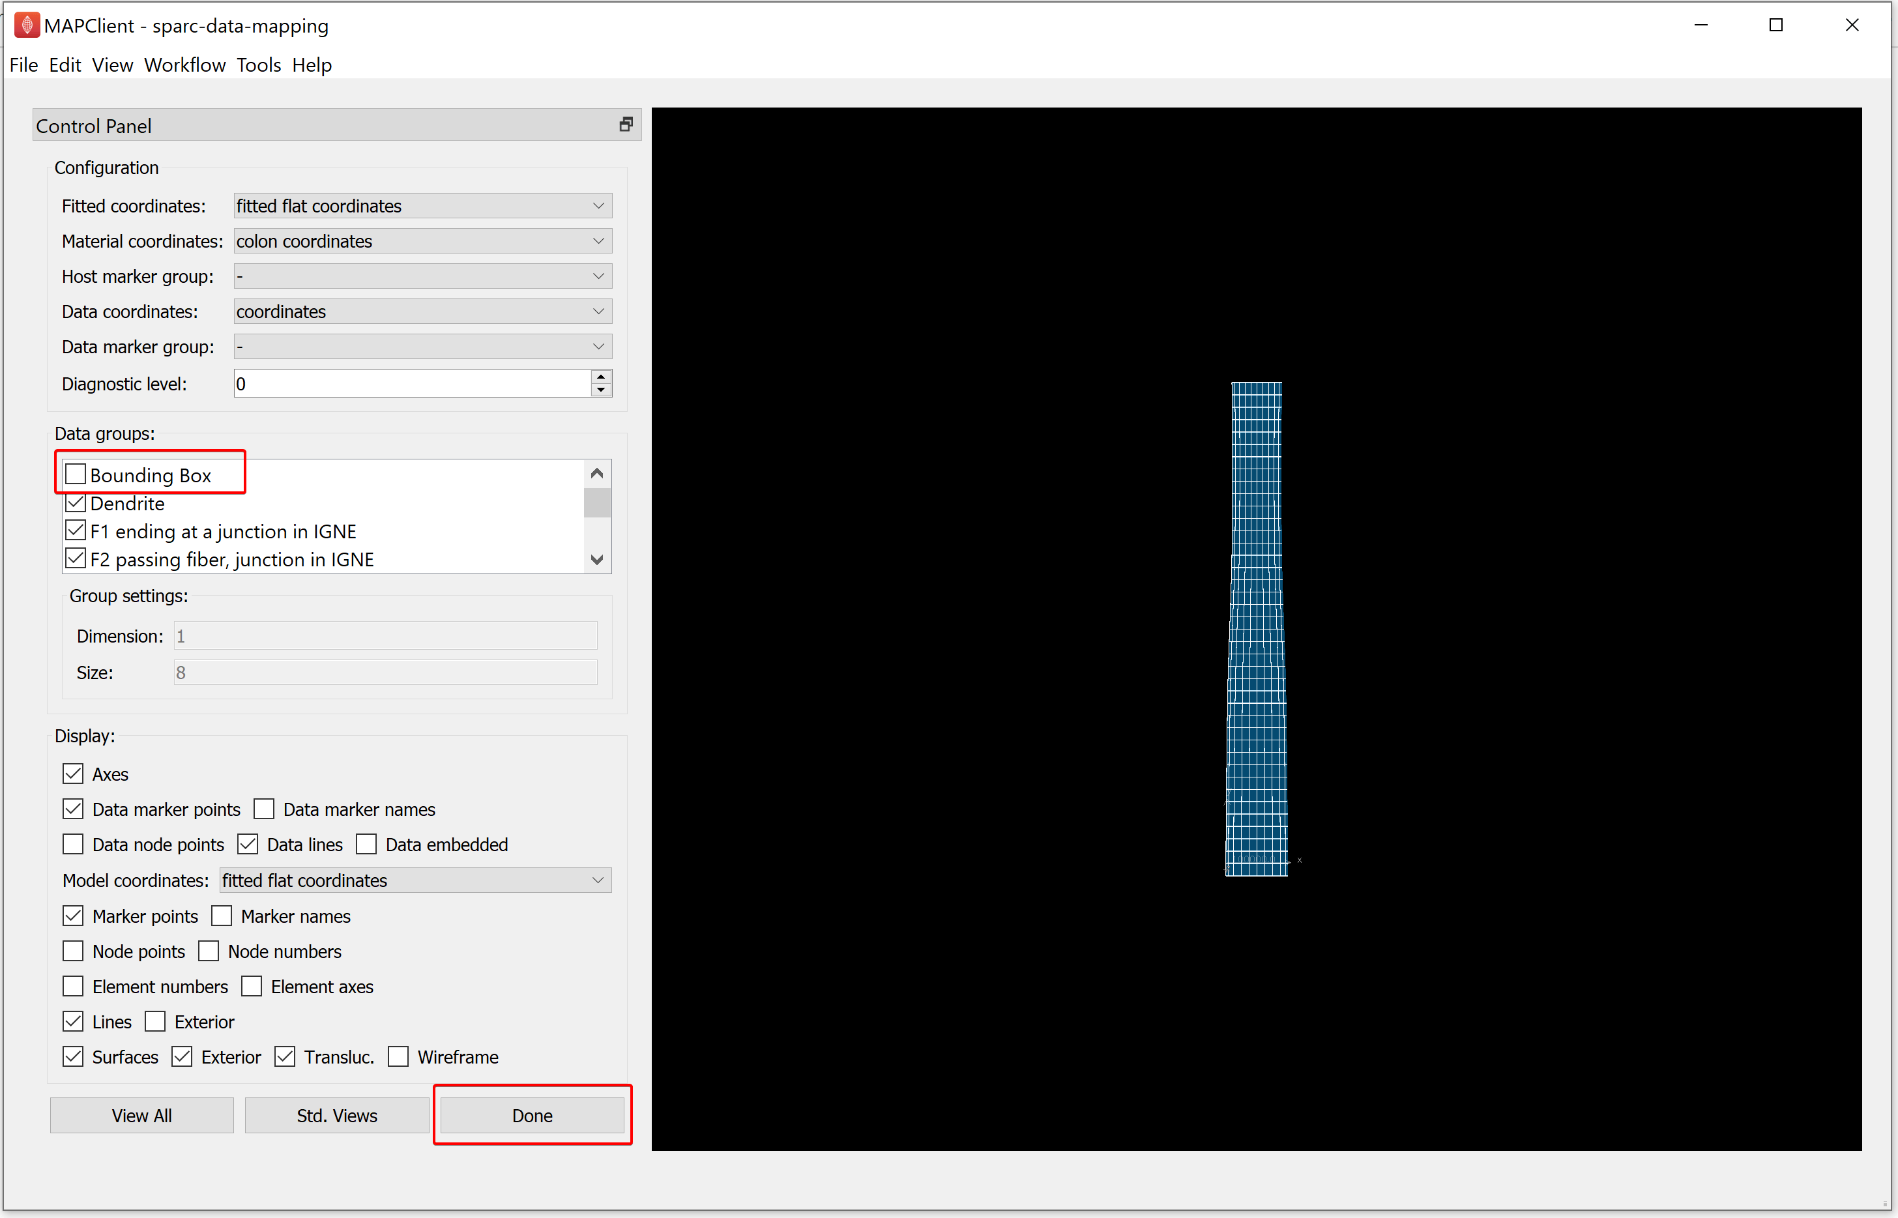Click the Done button
The width and height of the screenshot is (1898, 1218).
tap(533, 1115)
